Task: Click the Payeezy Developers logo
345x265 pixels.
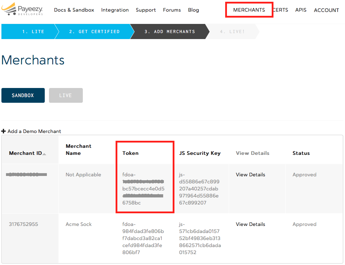Action: point(22,9)
